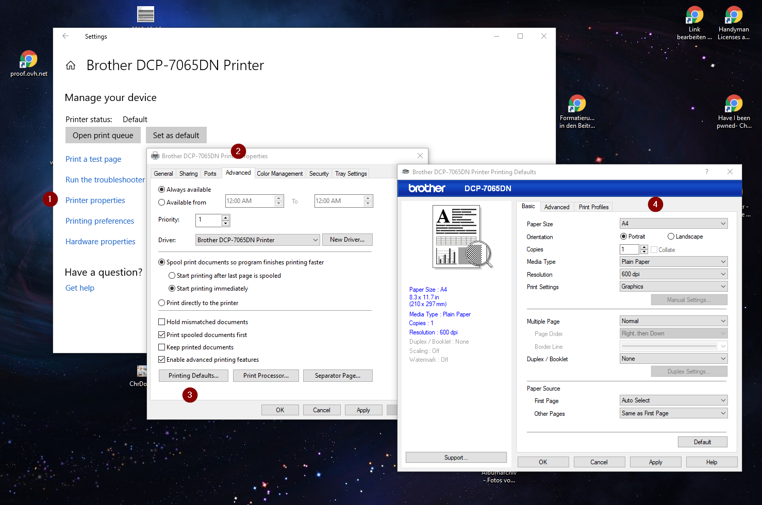Open the Printing preferences link
The height and width of the screenshot is (505, 762).
pyautogui.click(x=100, y=221)
